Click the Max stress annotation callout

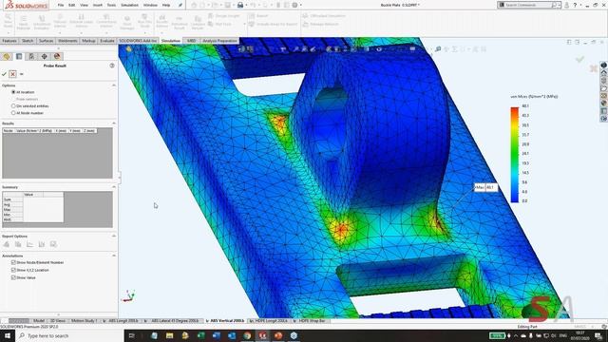[x=485, y=187]
